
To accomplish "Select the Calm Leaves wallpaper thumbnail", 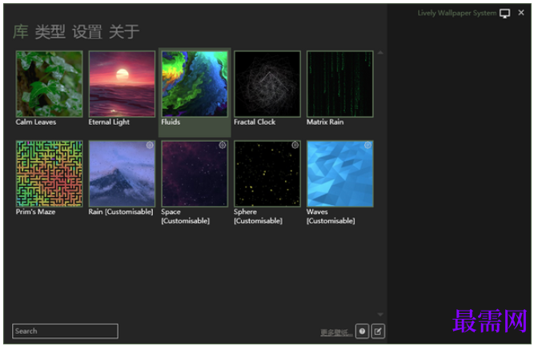I will pos(49,84).
